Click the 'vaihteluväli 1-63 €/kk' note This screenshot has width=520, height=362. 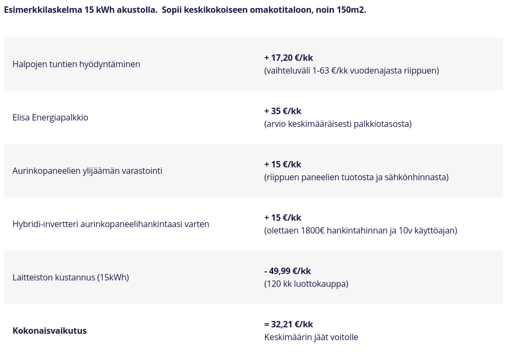351,70
